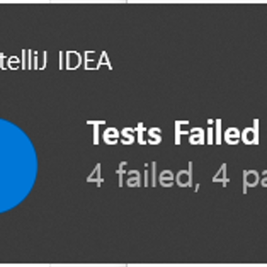
Task: Click the IntelliJ IDEA app name header
Action: pos(56,61)
